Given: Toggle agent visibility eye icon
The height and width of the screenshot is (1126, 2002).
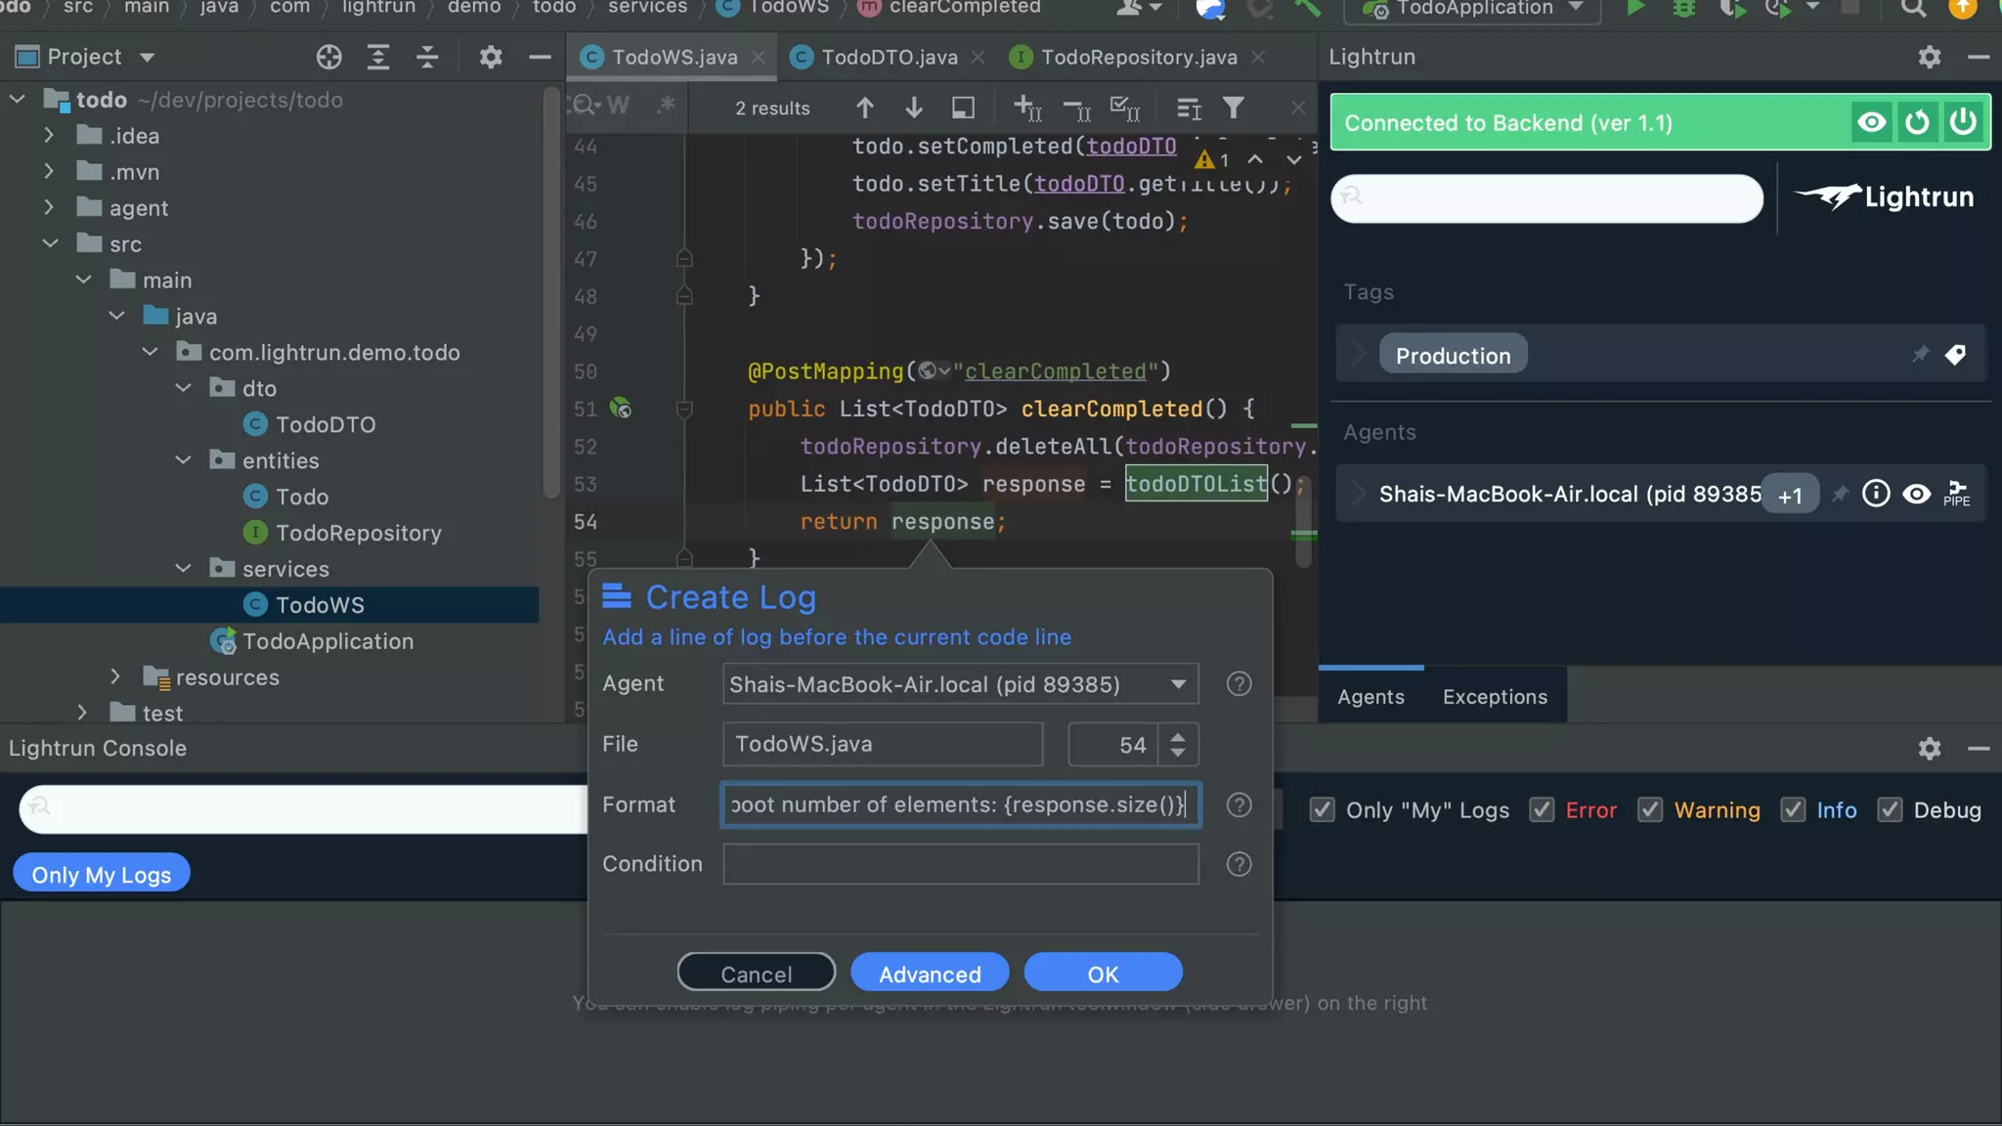Looking at the screenshot, I should coord(1916,494).
